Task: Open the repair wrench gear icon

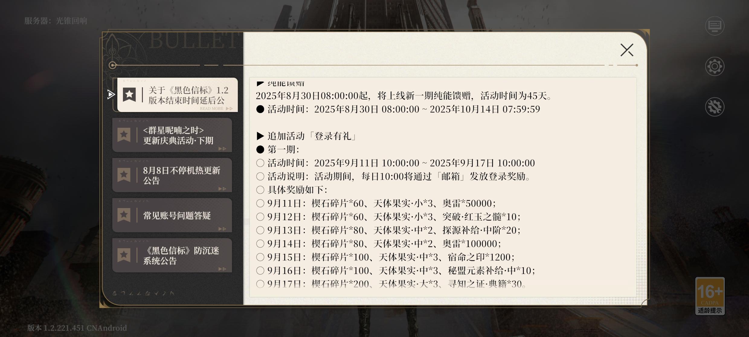Action: click(715, 107)
